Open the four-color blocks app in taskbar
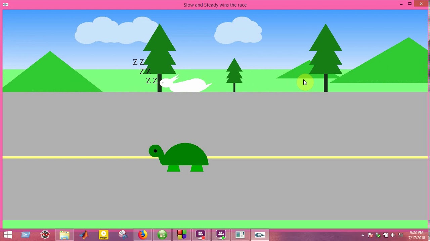This screenshot has width=430, height=241. [x=182, y=235]
